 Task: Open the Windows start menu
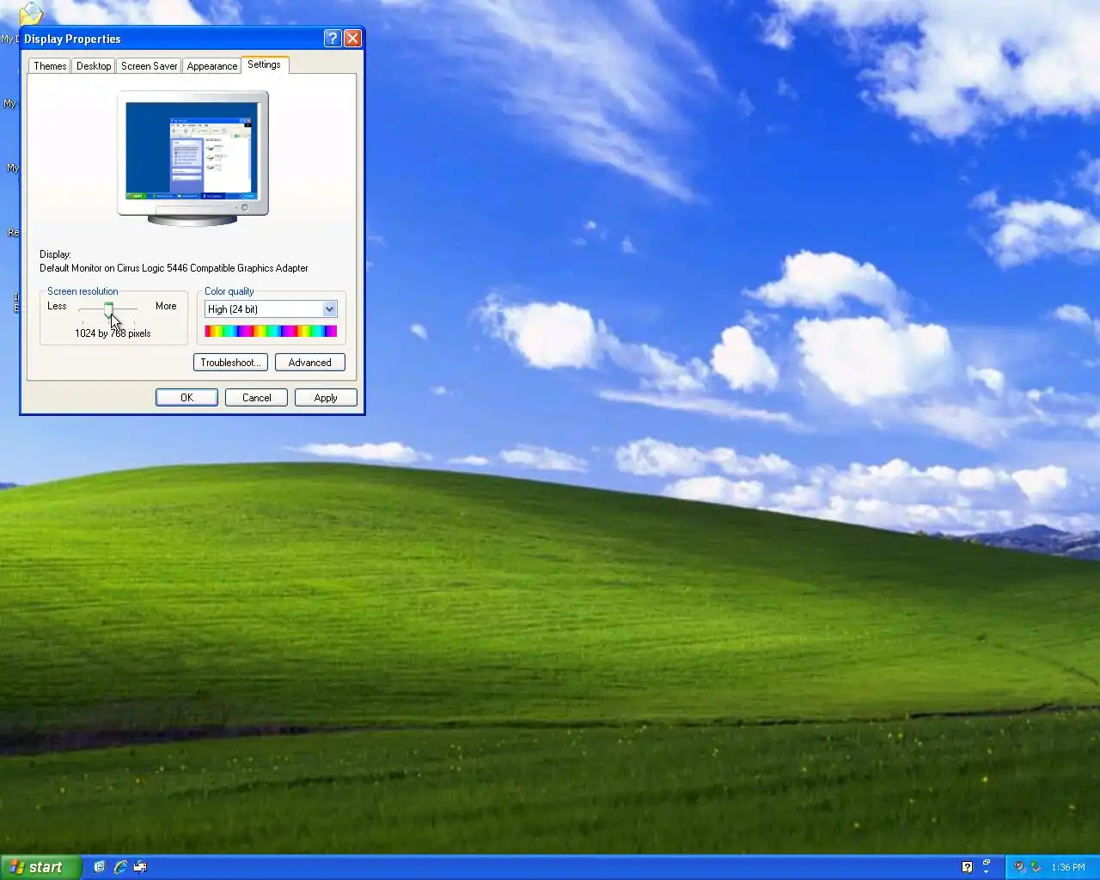40,867
